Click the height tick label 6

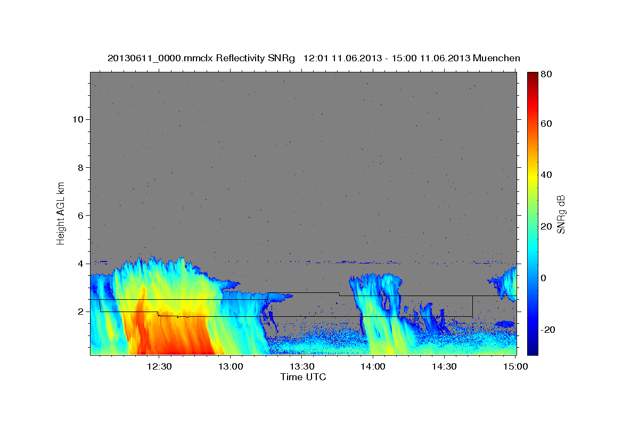point(82,215)
